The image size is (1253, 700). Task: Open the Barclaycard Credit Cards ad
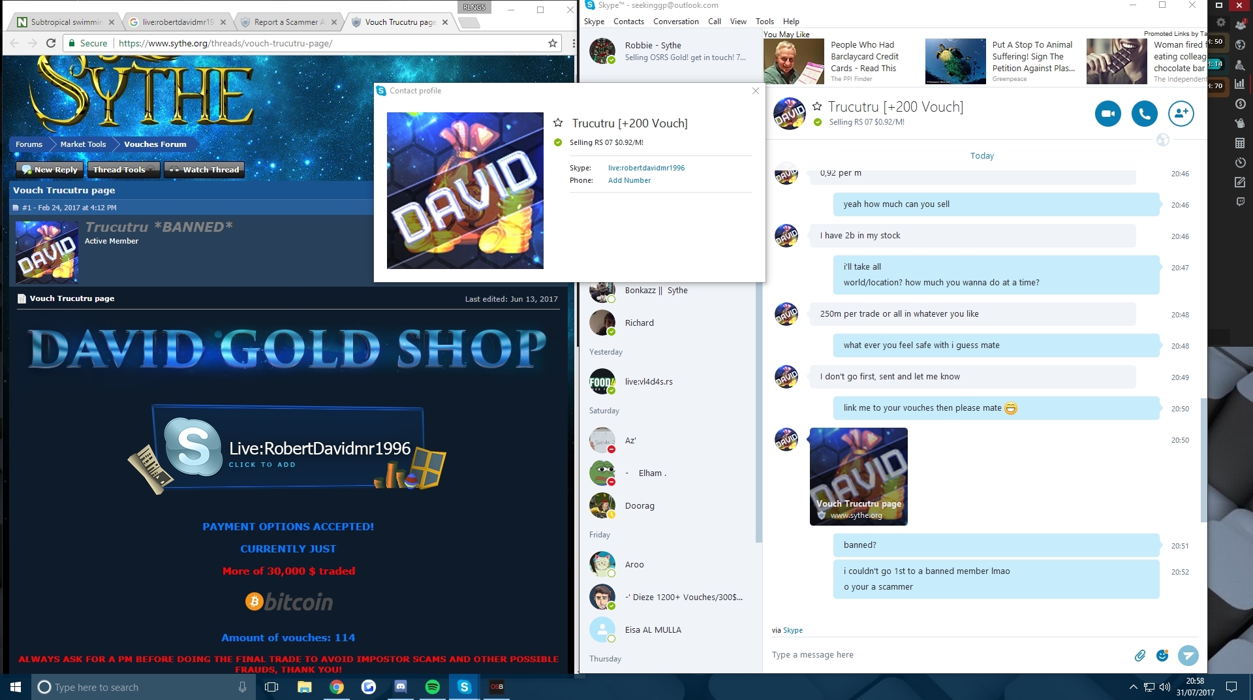pyautogui.click(x=839, y=61)
